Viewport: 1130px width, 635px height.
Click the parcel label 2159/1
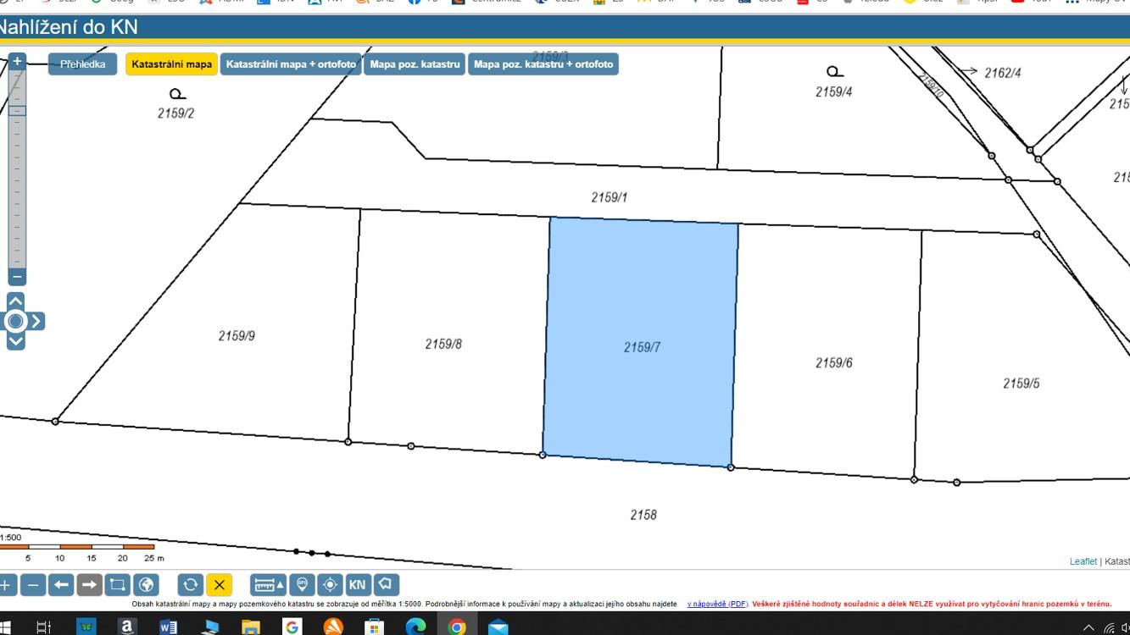(x=610, y=197)
